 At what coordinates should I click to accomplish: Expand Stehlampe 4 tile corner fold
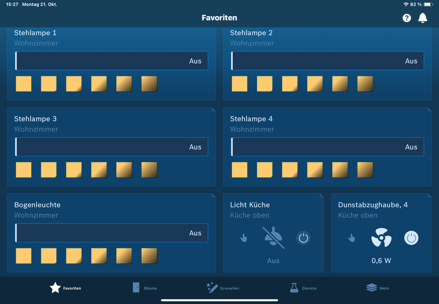point(429,110)
